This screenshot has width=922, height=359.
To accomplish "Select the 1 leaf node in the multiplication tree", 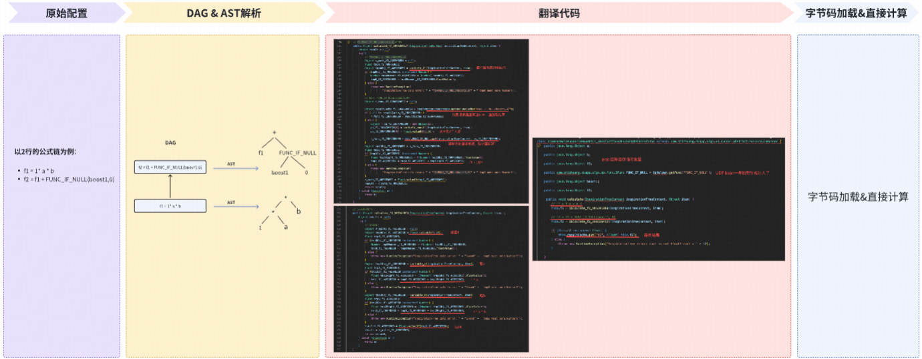I will point(259,228).
